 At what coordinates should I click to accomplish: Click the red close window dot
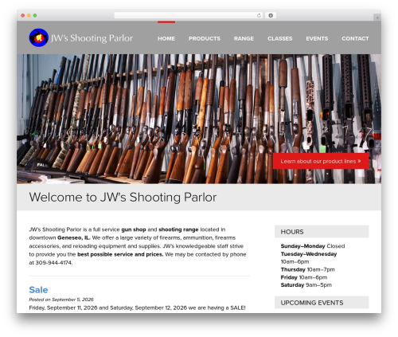click(x=23, y=16)
